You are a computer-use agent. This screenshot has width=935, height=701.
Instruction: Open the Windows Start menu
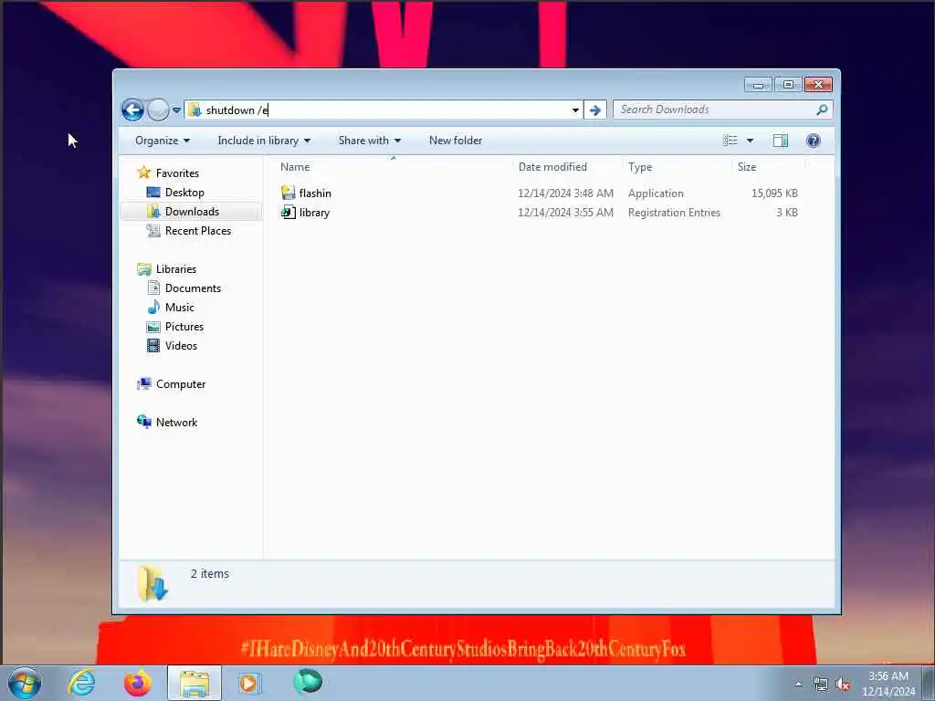tap(25, 683)
